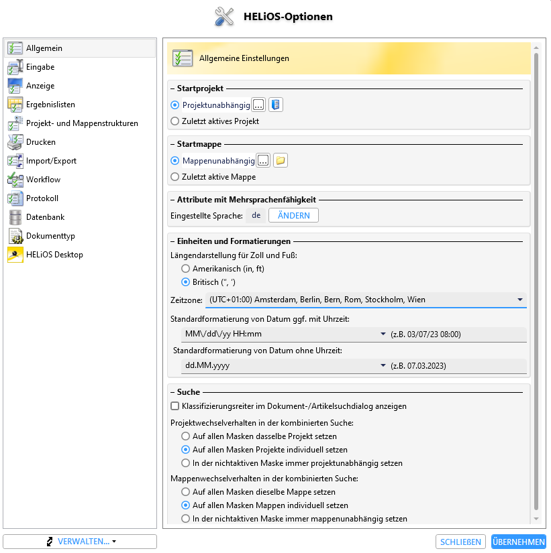Click the Import/Export icon
The height and width of the screenshot is (553, 551).
(15, 161)
